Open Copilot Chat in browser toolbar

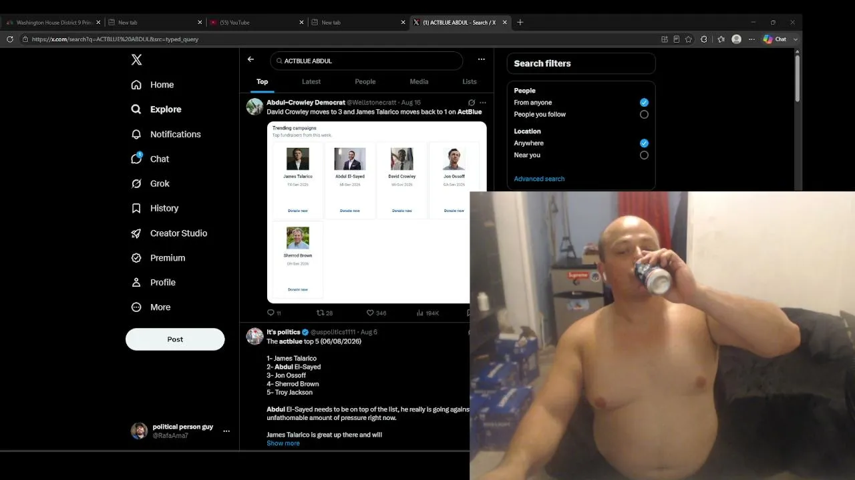pos(775,39)
